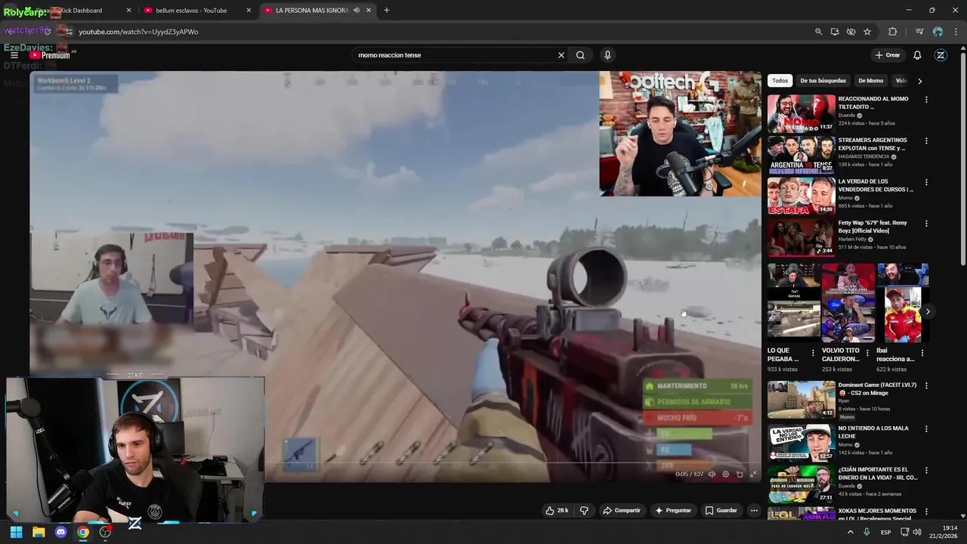Switch to 'bellum esclavos - YouTube' tab
Viewport: 967px width, 544px height.
pyautogui.click(x=197, y=11)
